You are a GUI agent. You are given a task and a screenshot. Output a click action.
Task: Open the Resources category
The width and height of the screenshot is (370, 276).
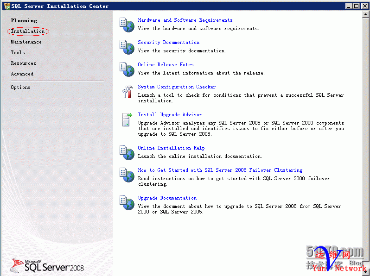tap(23, 63)
